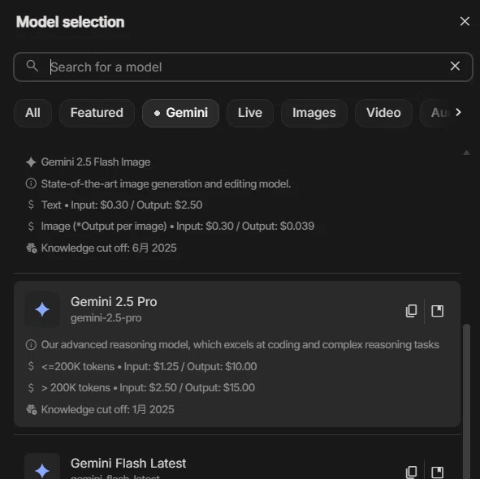Select the All filter chip
The width and height of the screenshot is (480, 479).
pos(32,113)
